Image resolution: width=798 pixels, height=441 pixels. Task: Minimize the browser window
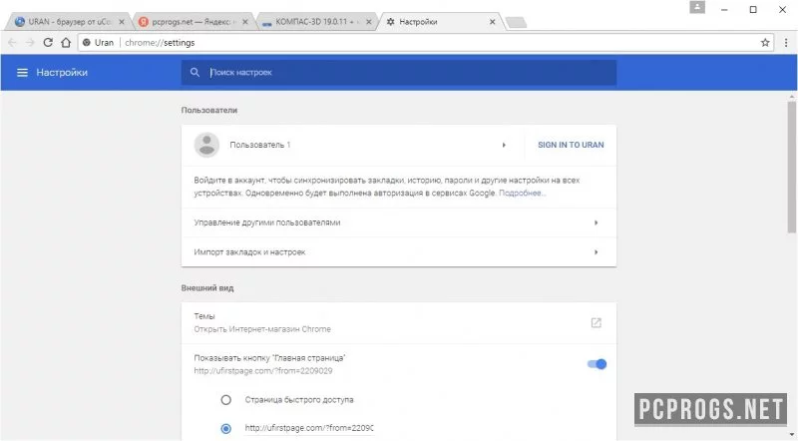pos(724,9)
